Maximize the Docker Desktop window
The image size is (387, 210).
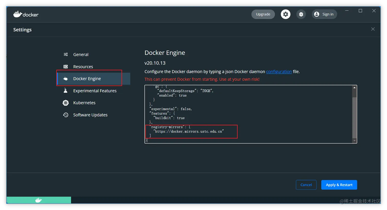360,11
